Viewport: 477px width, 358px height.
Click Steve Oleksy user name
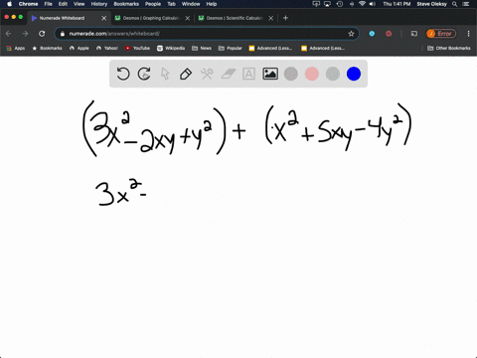pos(431,4)
